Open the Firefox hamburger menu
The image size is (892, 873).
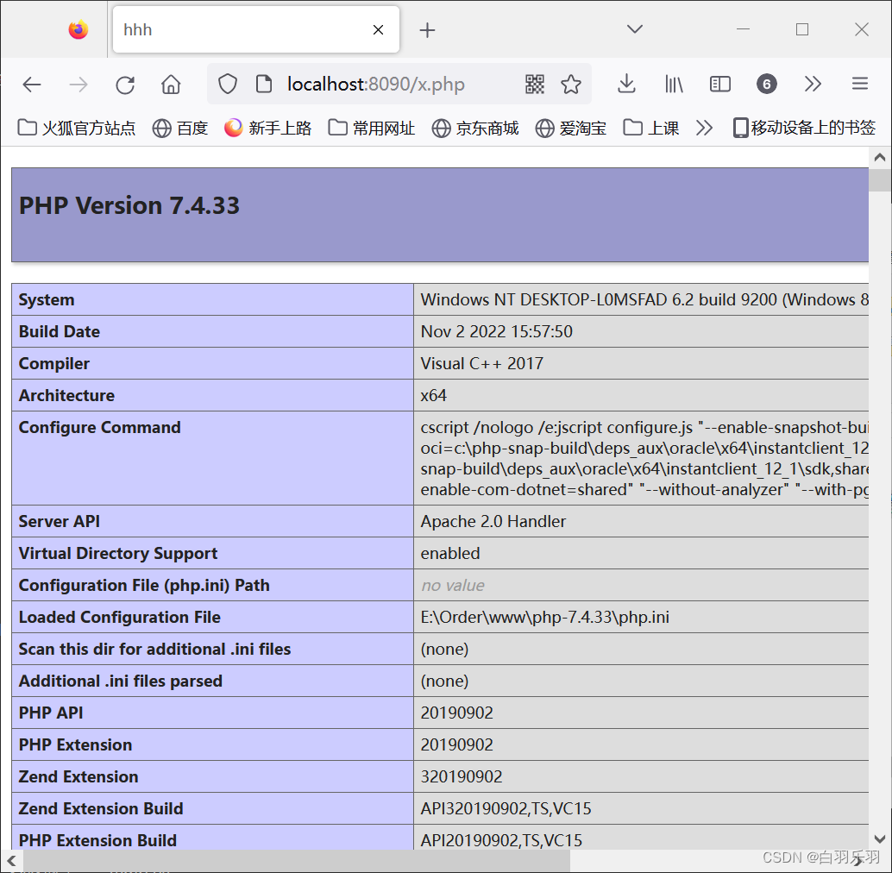860,84
